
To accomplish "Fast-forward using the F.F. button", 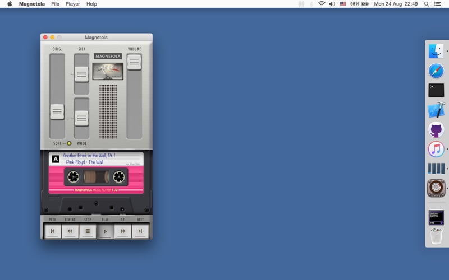I will click(x=123, y=231).
